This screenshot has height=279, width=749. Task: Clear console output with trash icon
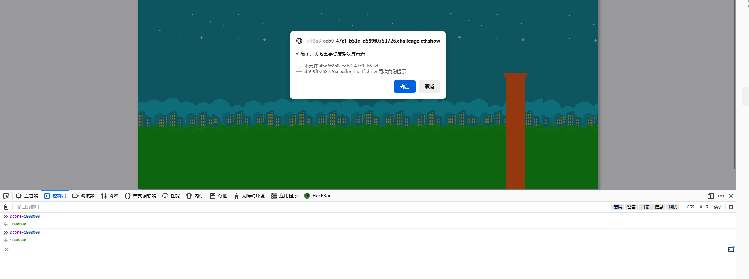pos(6,207)
